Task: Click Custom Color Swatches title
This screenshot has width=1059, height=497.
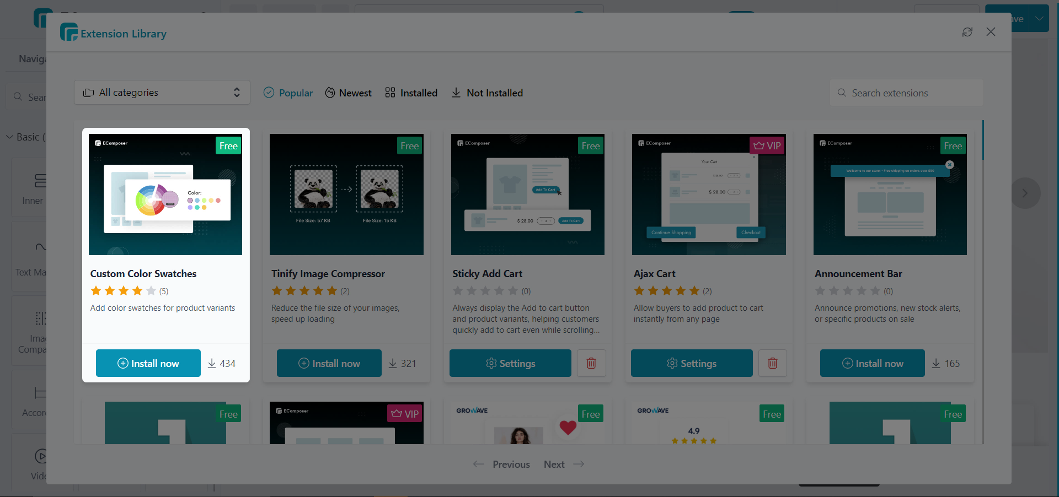Action: (x=143, y=274)
